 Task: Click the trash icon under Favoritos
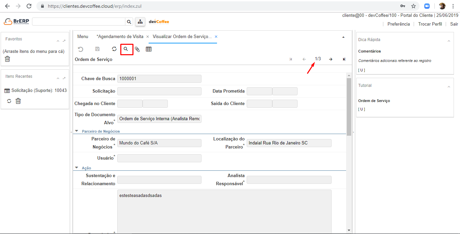(x=7, y=59)
